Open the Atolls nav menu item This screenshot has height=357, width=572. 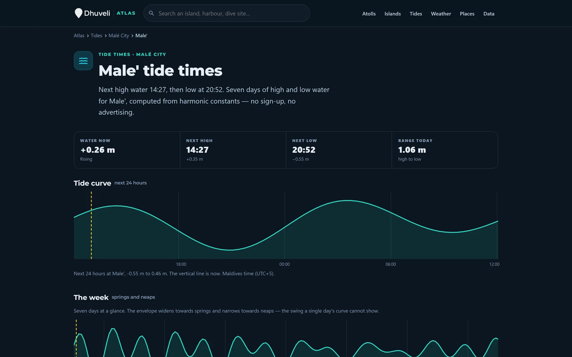click(369, 14)
